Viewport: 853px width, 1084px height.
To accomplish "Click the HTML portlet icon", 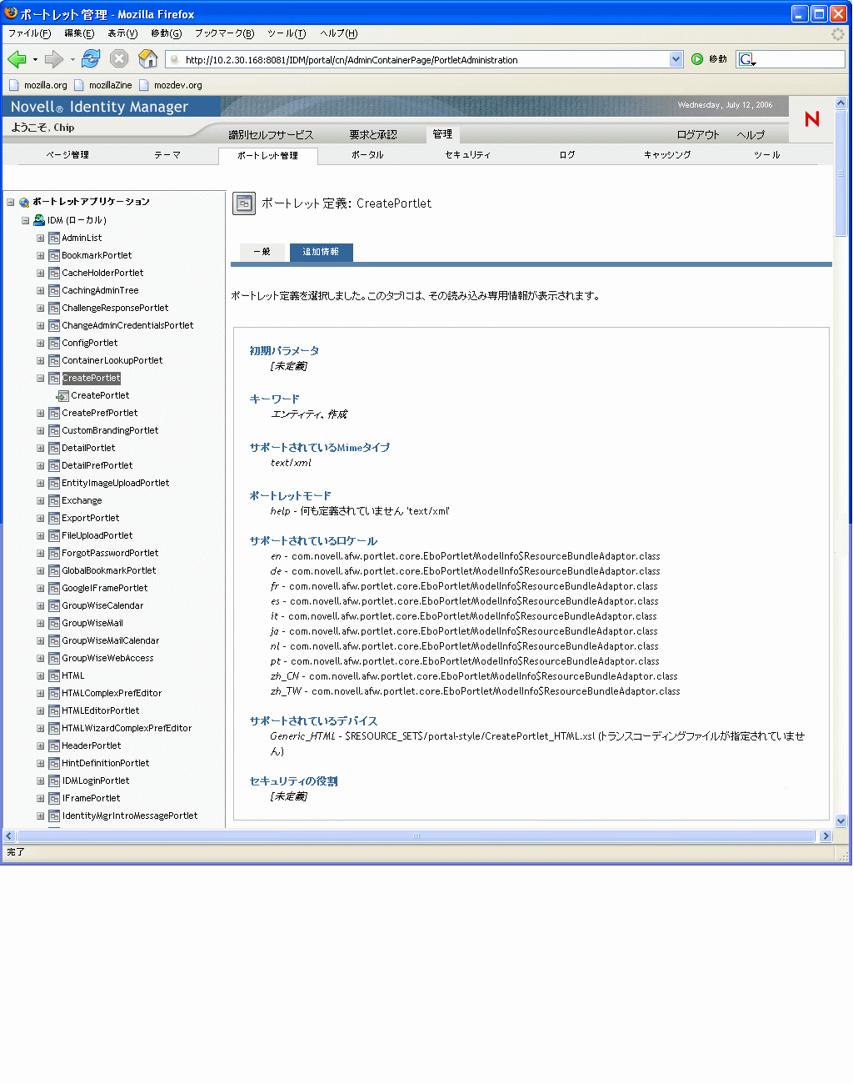I will [x=54, y=676].
